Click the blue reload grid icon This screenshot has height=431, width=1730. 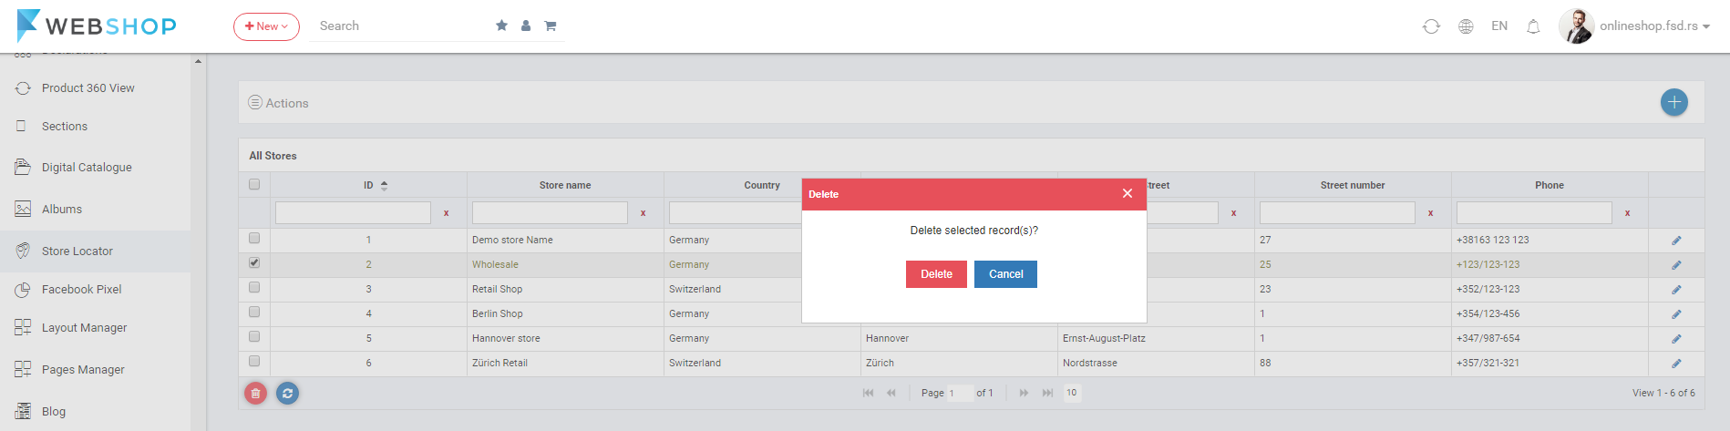coord(287,394)
